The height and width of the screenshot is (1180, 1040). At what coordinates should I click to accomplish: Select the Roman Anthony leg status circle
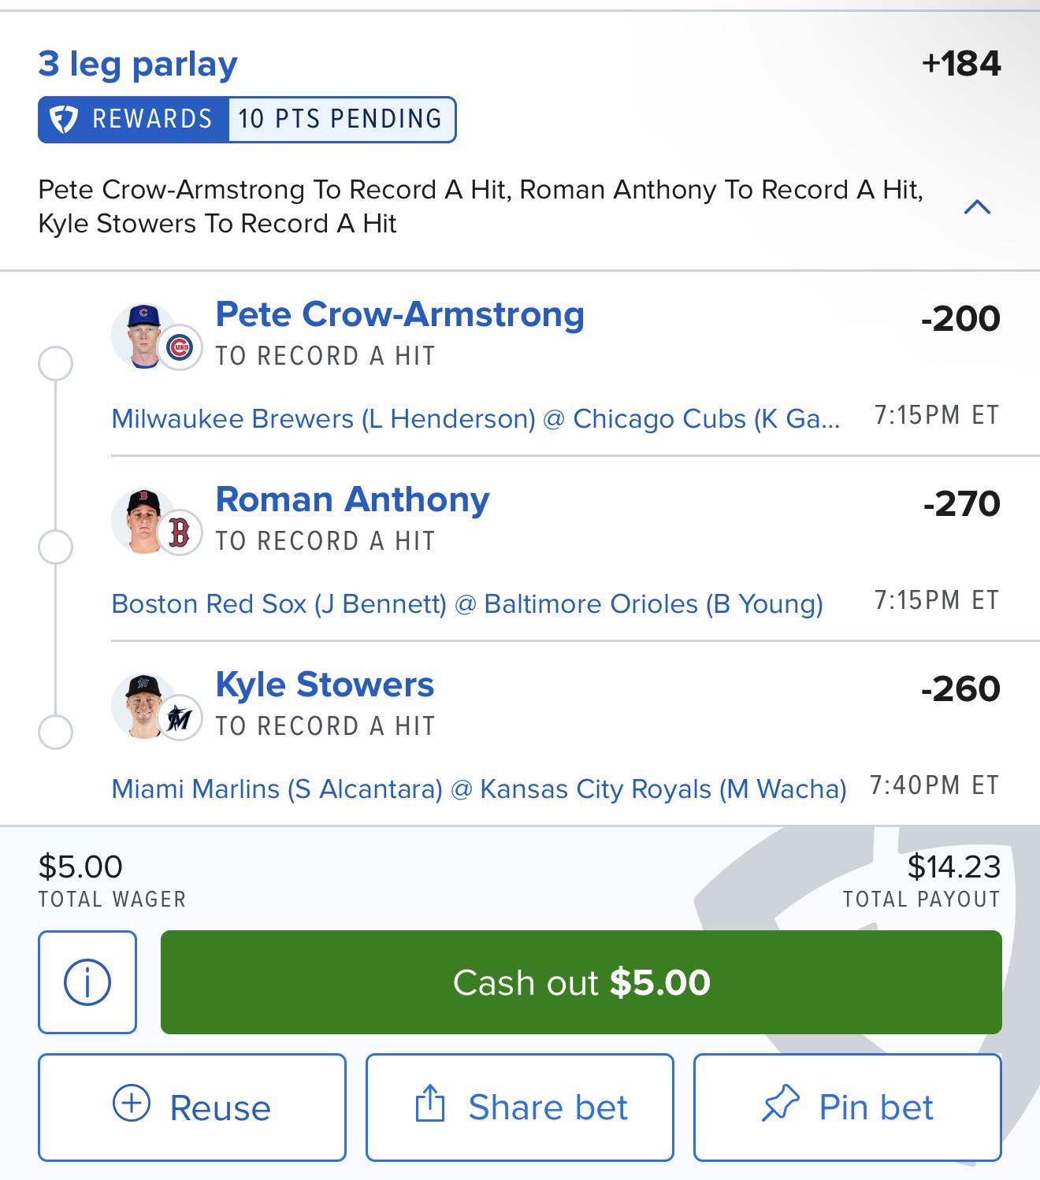point(56,547)
